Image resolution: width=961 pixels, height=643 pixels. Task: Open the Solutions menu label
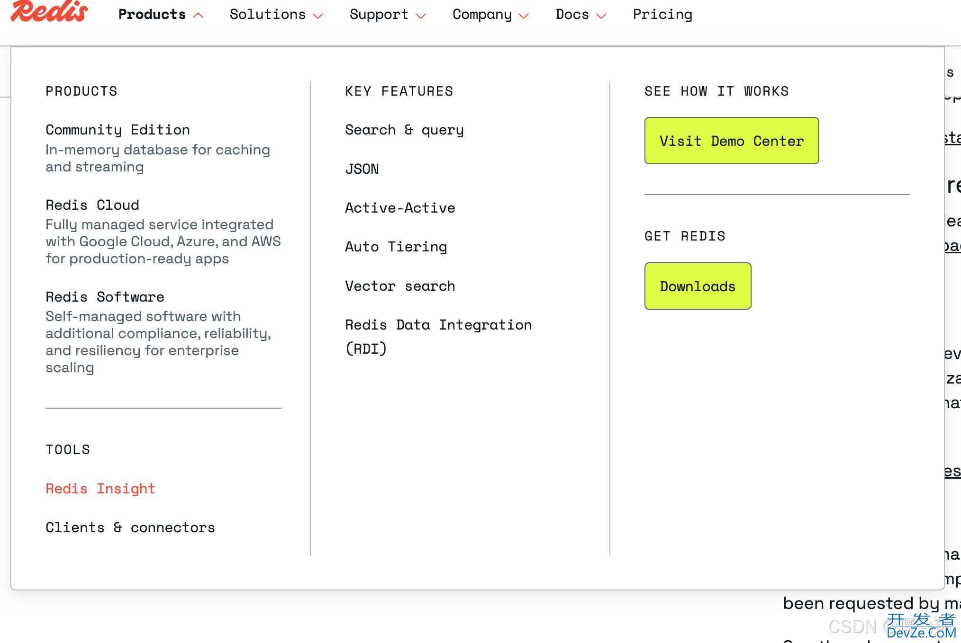tap(268, 15)
